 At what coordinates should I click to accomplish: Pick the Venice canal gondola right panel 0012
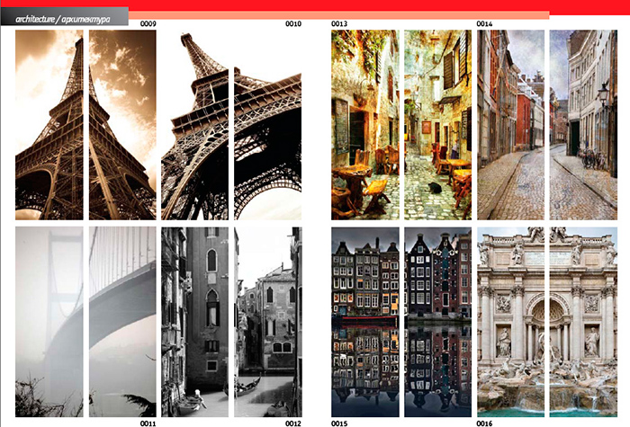(x=268, y=322)
